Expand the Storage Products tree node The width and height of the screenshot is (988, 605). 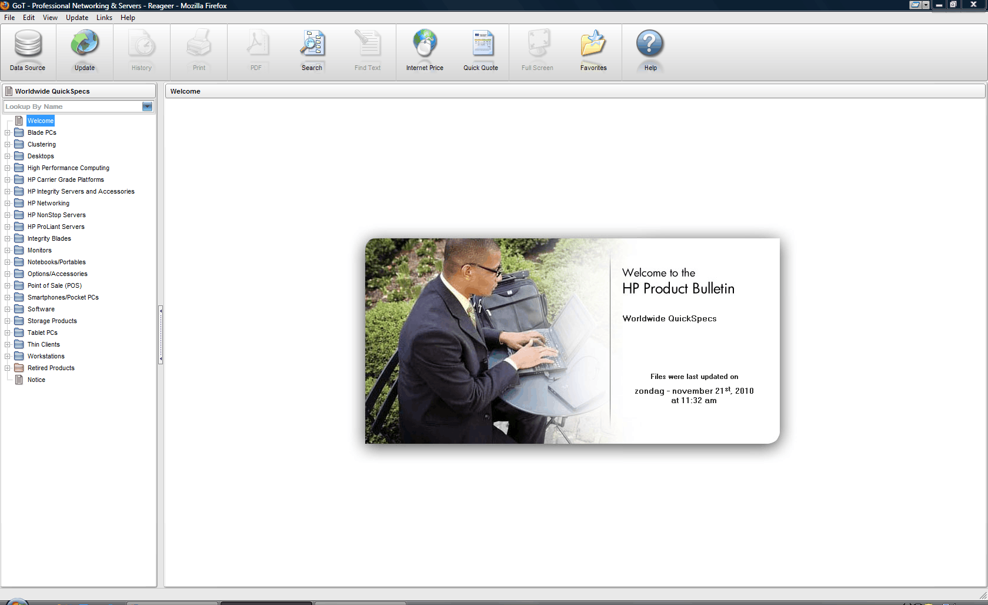(x=7, y=321)
